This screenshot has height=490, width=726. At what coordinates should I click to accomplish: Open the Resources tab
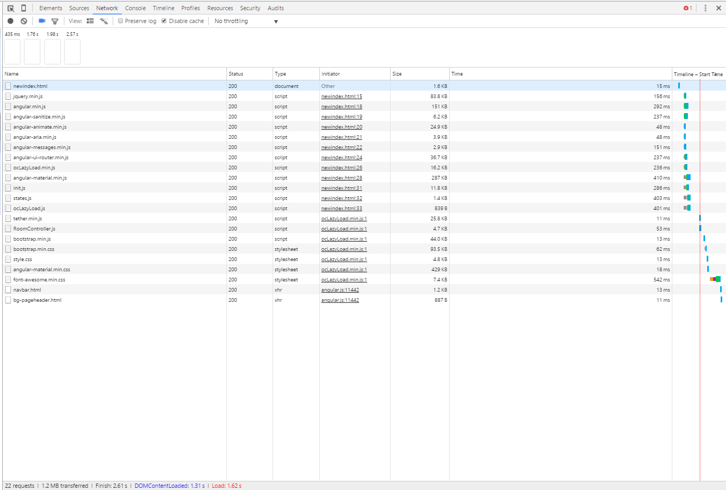coord(220,8)
